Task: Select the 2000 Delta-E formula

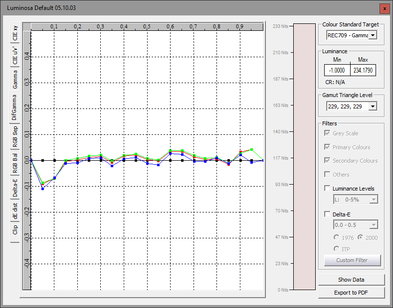Action: coord(360,237)
